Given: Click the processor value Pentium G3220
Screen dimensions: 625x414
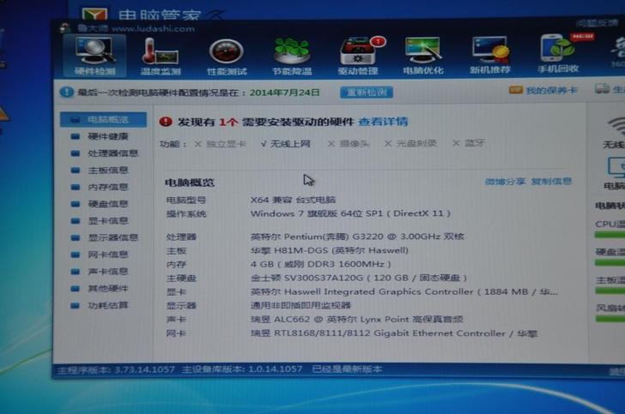Looking at the screenshot, I should (x=357, y=237).
